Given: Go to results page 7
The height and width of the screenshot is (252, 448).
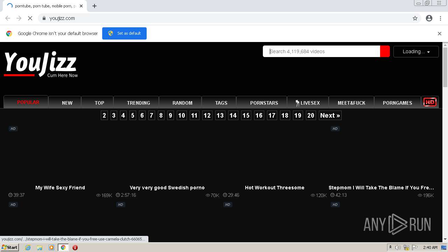Looking at the screenshot, I should [152, 115].
